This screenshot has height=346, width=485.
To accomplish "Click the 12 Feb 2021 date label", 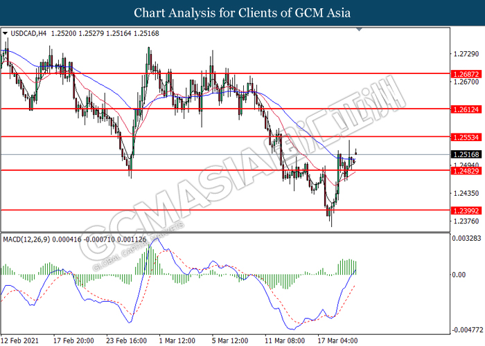I will point(20,340).
